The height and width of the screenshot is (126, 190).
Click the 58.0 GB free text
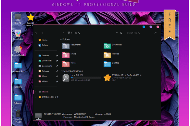80,80
